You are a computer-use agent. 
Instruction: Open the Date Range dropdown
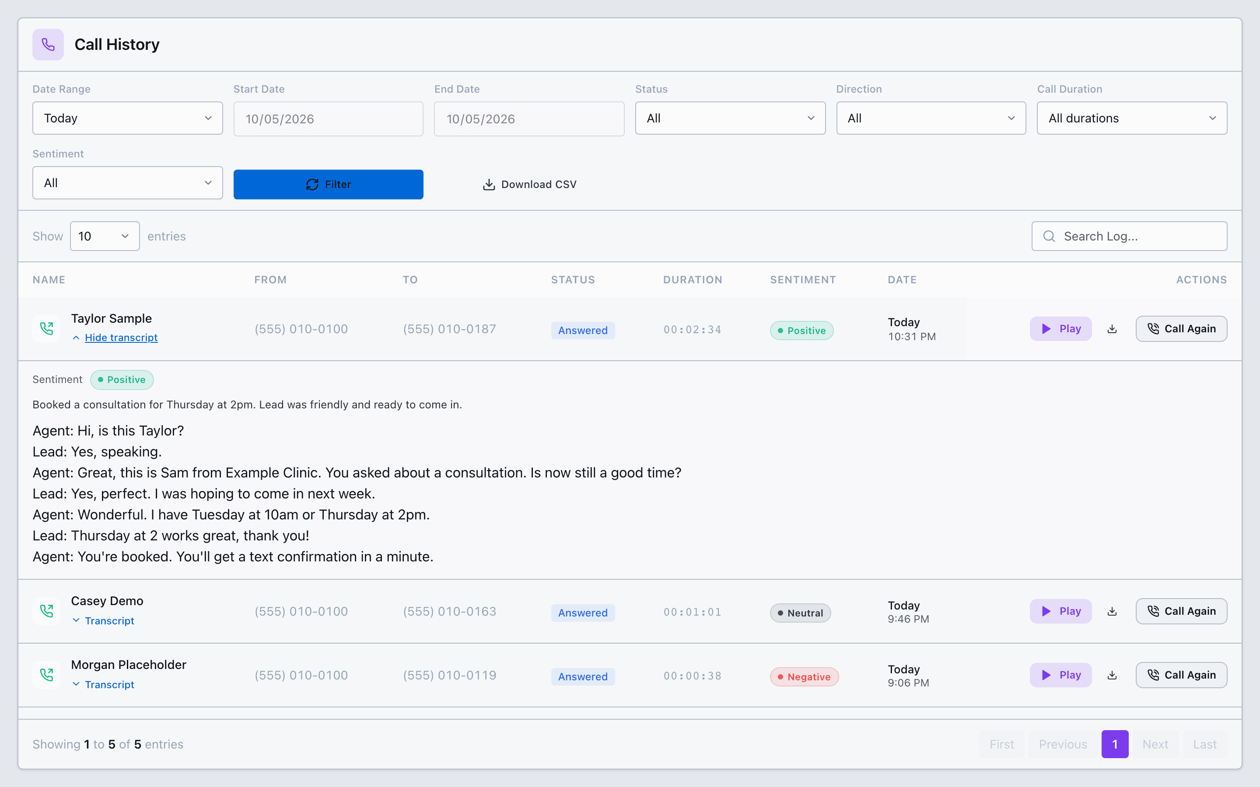click(128, 118)
